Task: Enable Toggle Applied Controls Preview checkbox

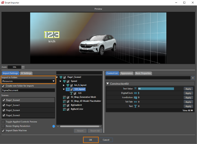Action: pos(3,122)
